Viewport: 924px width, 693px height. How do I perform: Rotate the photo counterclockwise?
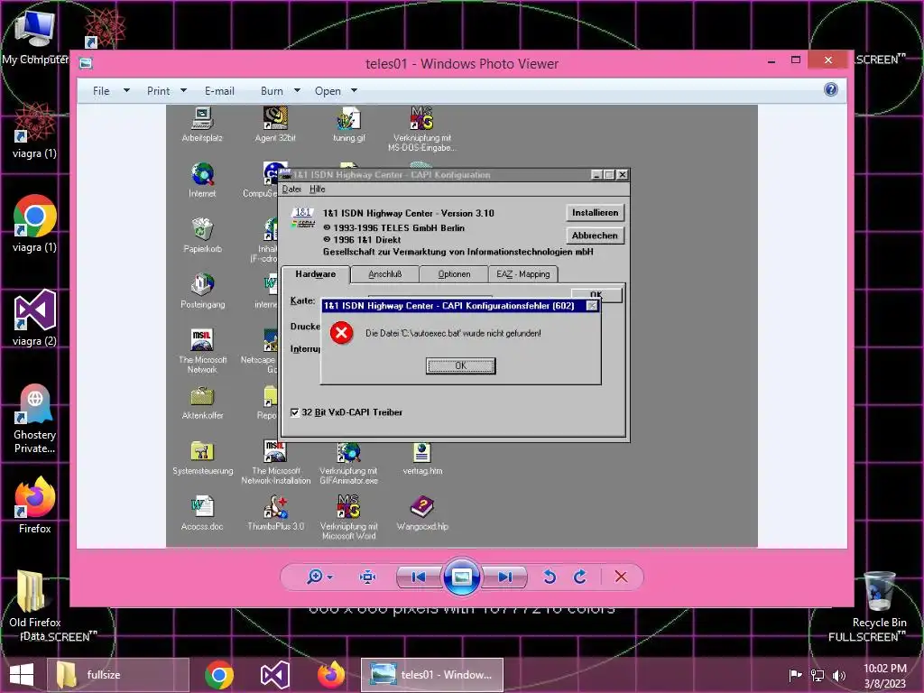550,577
